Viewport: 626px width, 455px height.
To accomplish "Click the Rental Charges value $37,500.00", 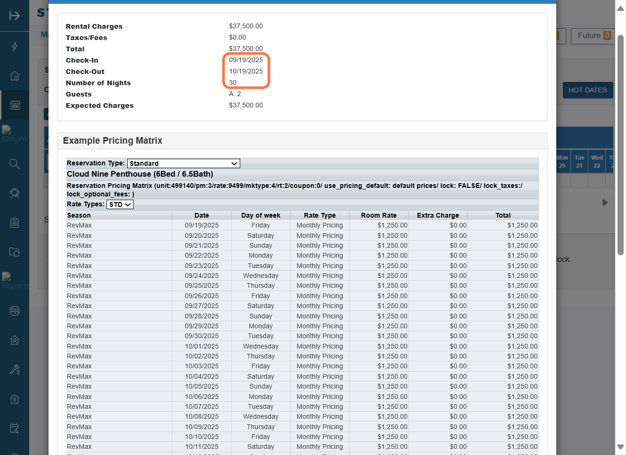I will [246, 26].
